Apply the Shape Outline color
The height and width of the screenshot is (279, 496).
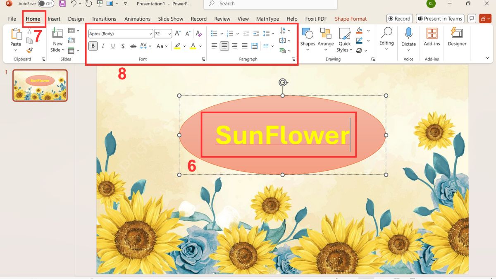tap(359, 41)
